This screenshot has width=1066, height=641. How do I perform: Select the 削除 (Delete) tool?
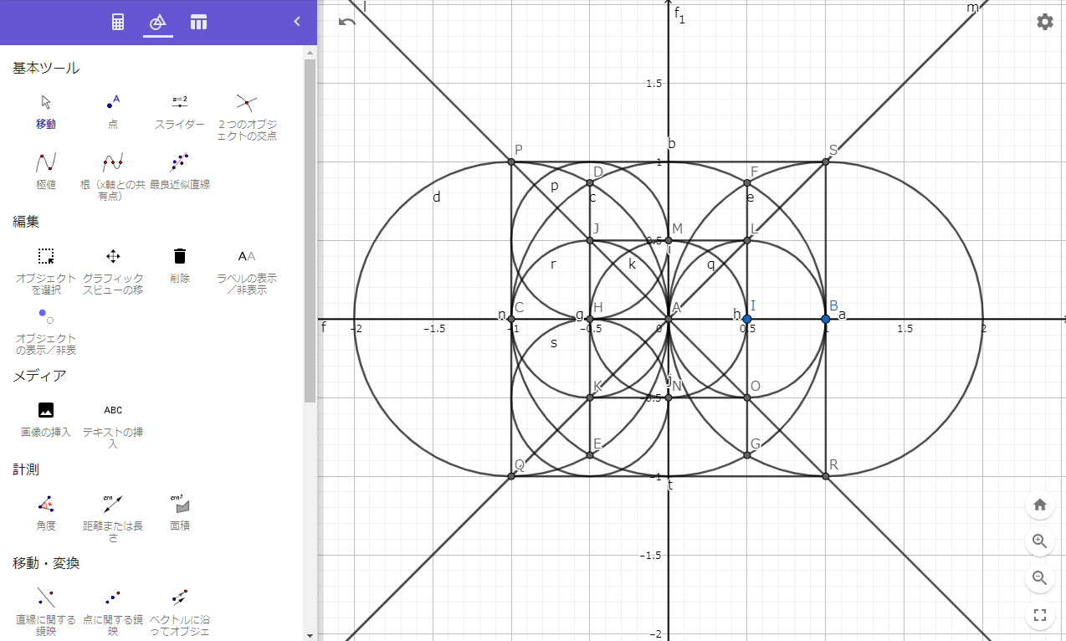180,266
